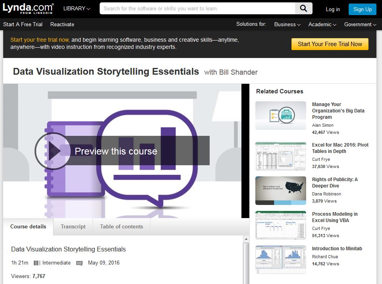Click Start Your Free Trial Now button
The height and width of the screenshot is (284, 382).
point(330,44)
